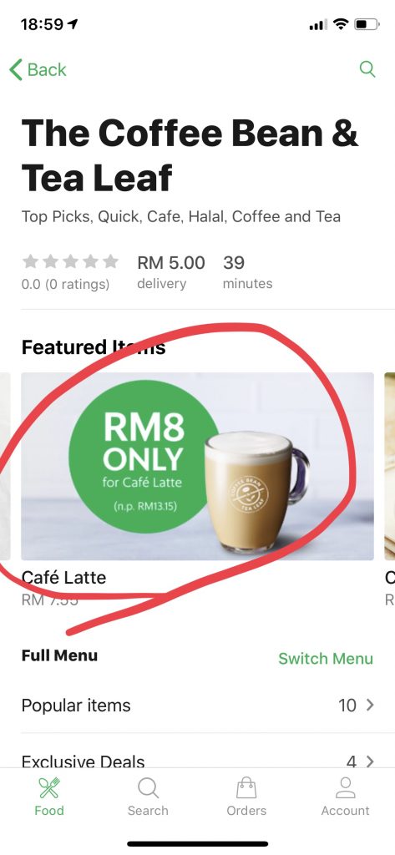Click the Switch Menu link
395x855 pixels.
click(x=326, y=658)
